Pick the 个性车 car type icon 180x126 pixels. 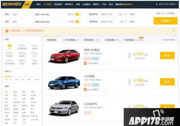(x=22, y=61)
